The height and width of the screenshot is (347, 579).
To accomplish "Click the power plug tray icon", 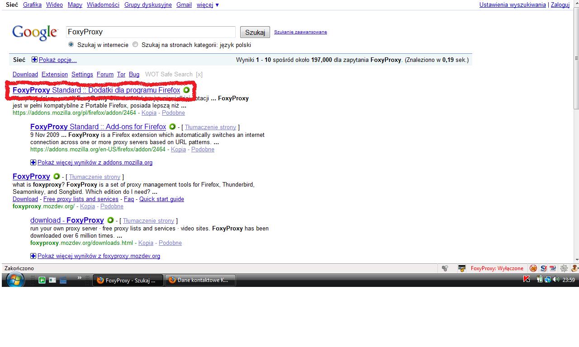I will (540, 280).
